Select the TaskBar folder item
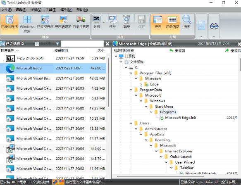The image size is (241, 185). [x=187, y=168]
